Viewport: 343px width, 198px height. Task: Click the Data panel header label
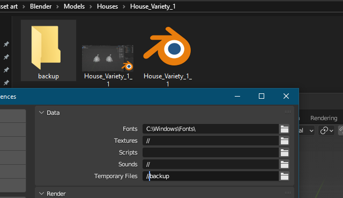tap(53, 113)
